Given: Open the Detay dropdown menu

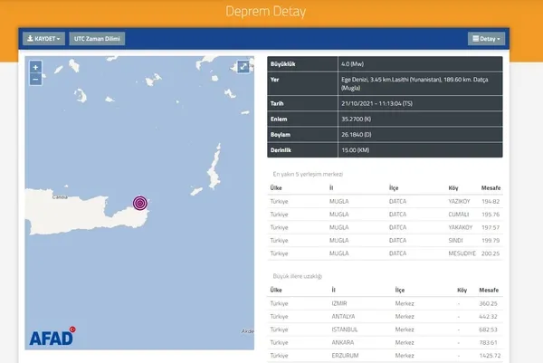Looking at the screenshot, I should tap(486, 39).
